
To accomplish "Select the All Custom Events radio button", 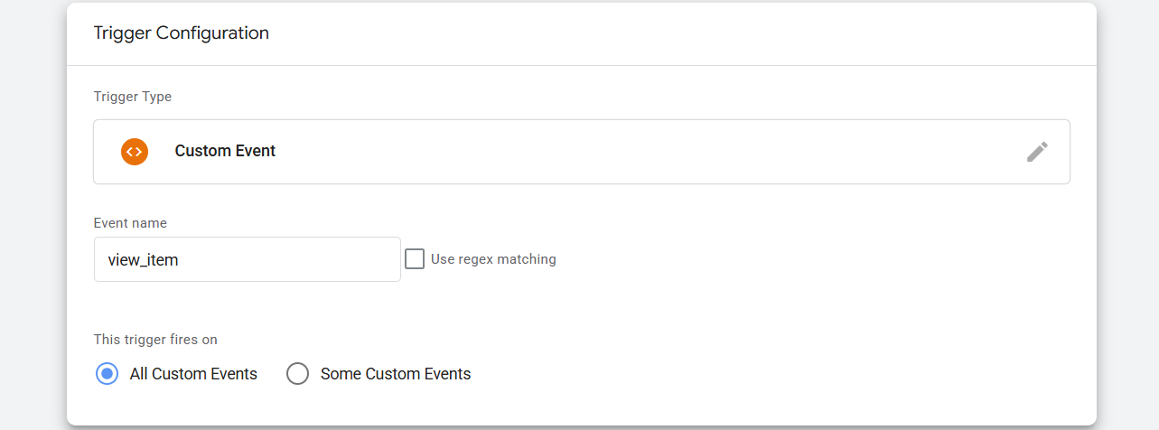I will 107,374.
